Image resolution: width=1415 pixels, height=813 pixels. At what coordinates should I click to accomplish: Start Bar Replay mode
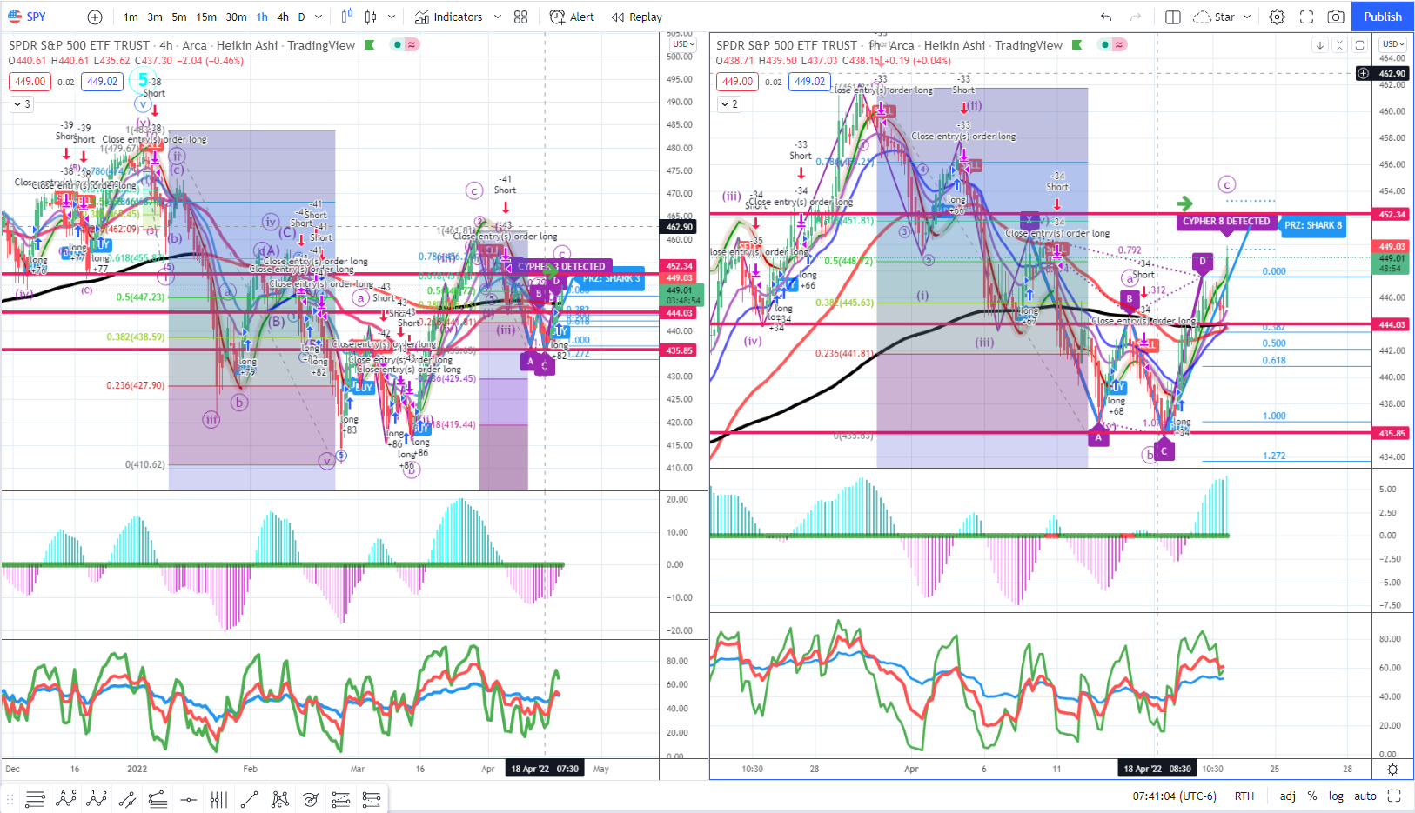pos(637,17)
